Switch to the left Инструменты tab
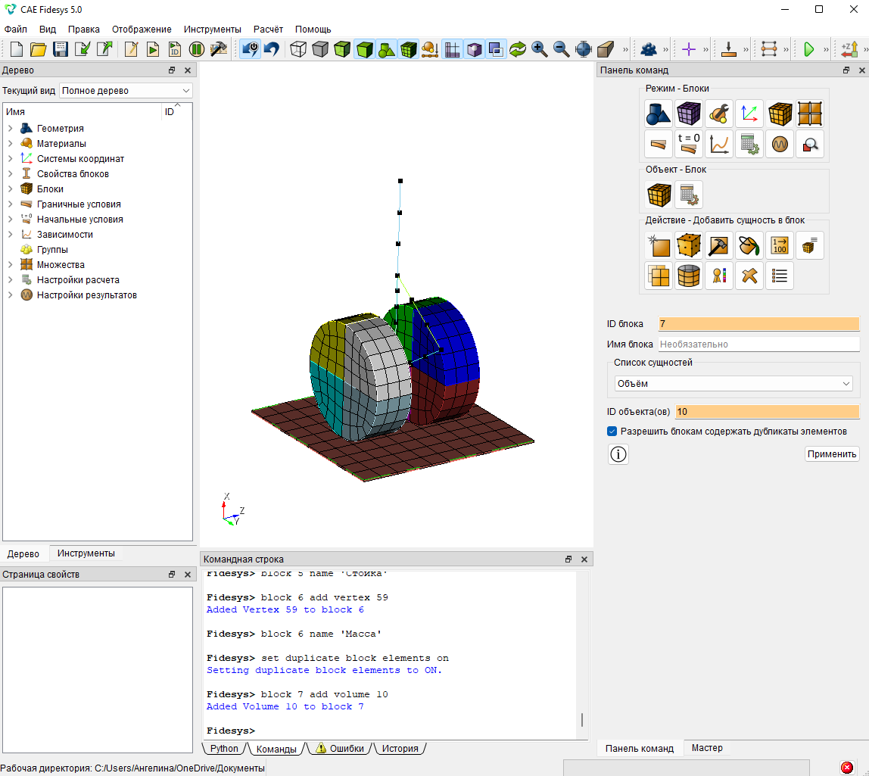This screenshot has width=869, height=776. 86,553
